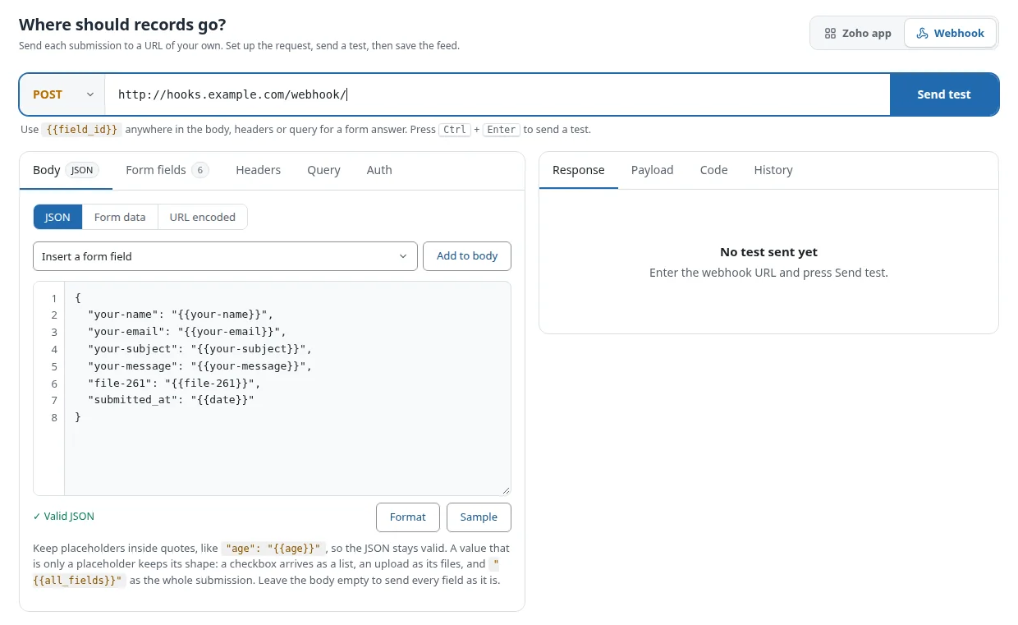Open the Form fields tab
This screenshot has width=1018, height=625.
click(x=167, y=170)
